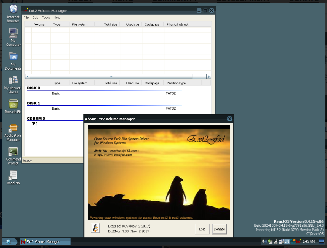327x248 pixels.
Task: Open the Recycle Bin
Action: click(13, 105)
